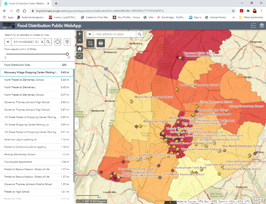This screenshot has height=204, width=266.
Task: Open the measurement tool on map
Action: 90,43
